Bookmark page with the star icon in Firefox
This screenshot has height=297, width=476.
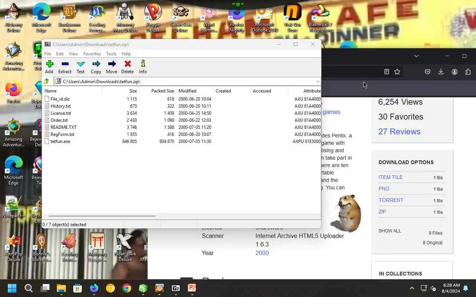[x=397, y=72]
